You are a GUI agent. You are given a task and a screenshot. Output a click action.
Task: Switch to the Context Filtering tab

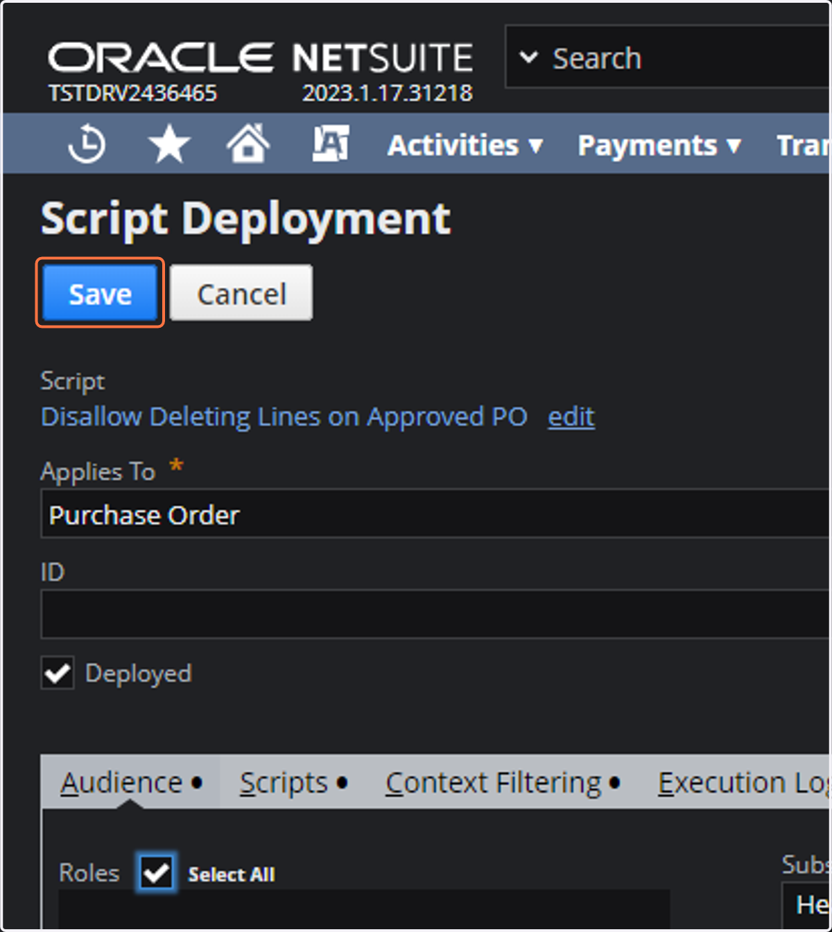[x=503, y=783]
